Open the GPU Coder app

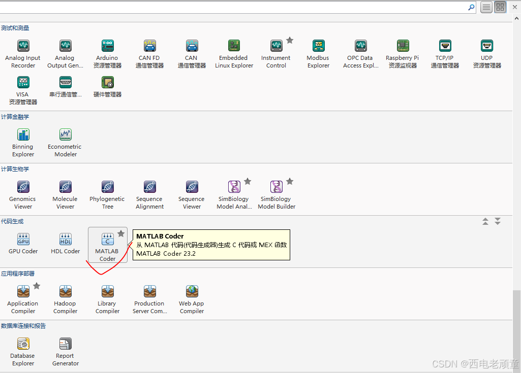click(23, 243)
